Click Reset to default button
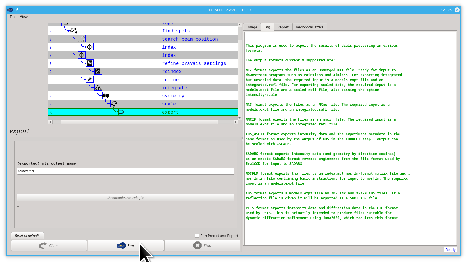Image resolution: width=467 pixels, height=262 pixels. pos(27,236)
